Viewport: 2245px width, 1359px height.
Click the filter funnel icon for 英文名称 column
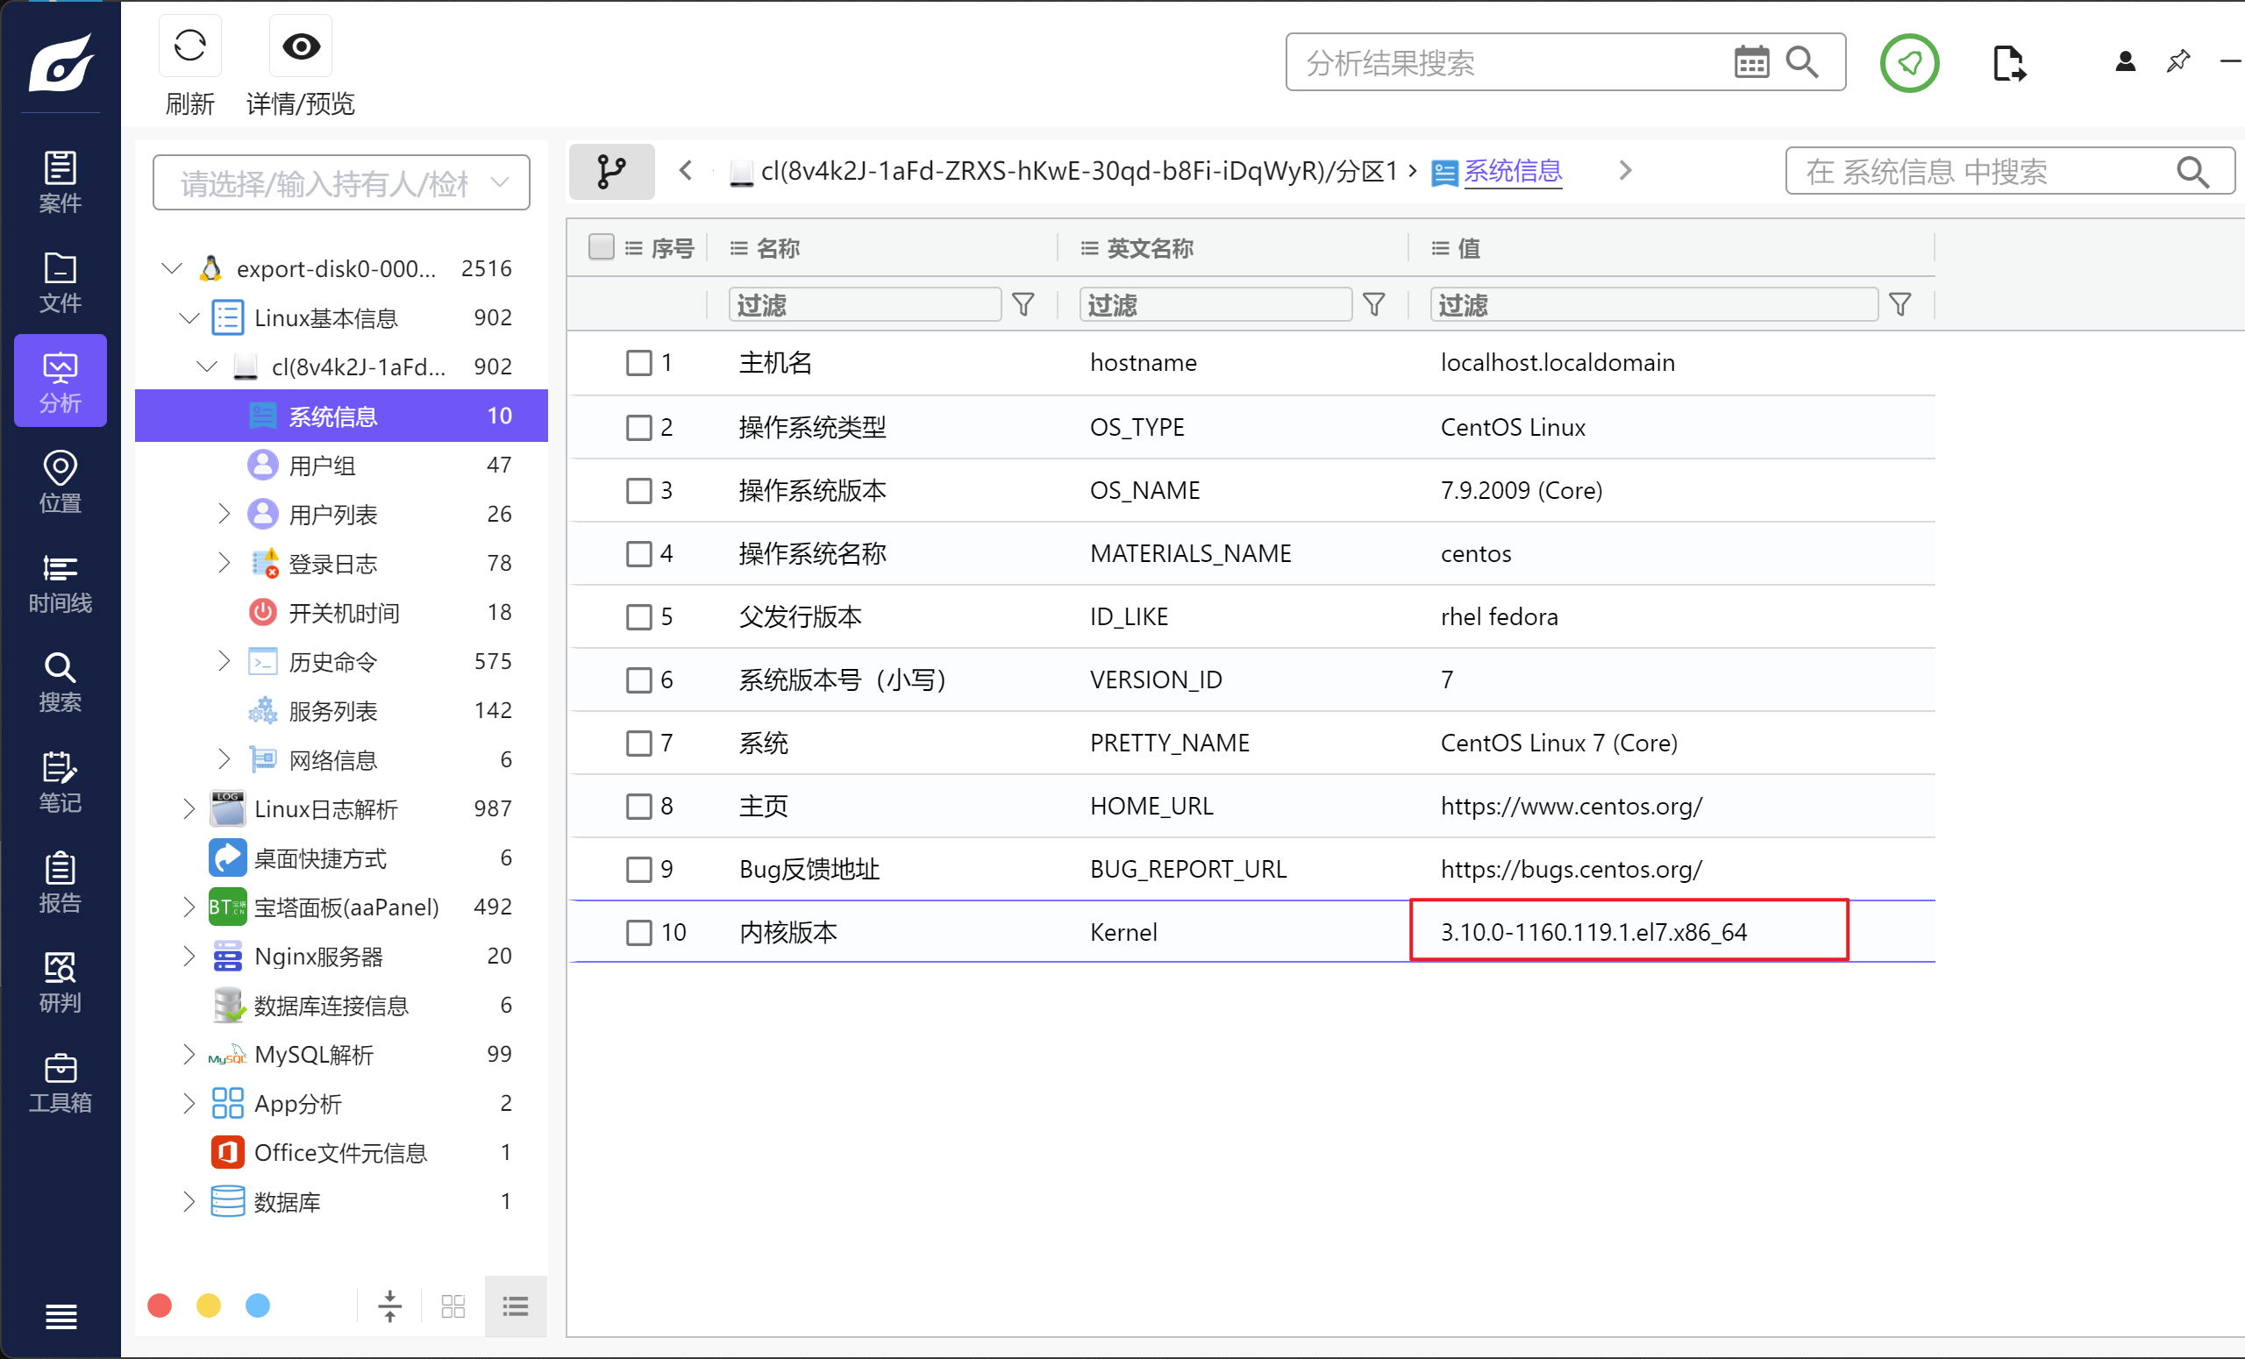(x=1373, y=304)
